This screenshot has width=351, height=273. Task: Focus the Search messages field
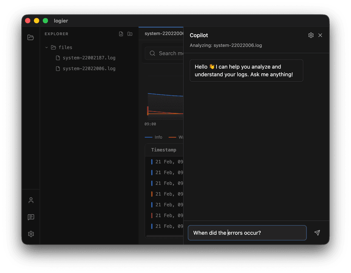click(164, 53)
